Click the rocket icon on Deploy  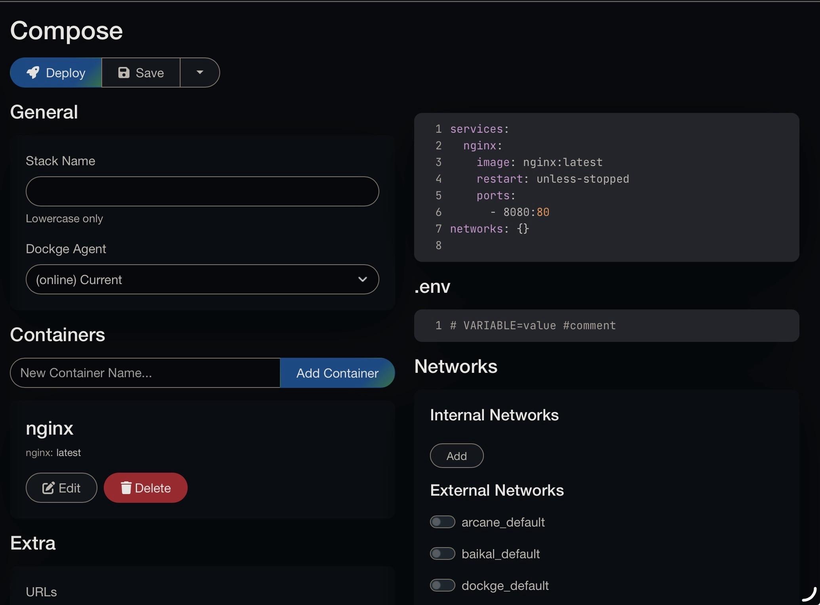click(x=33, y=73)
